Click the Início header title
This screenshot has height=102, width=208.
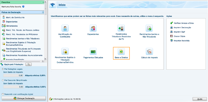pyautogui.click(x=62, y=5)
